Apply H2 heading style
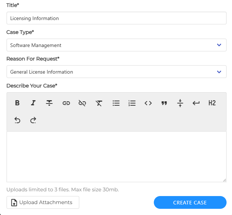The height and width of the screenshot is (215, 232). 212,103
